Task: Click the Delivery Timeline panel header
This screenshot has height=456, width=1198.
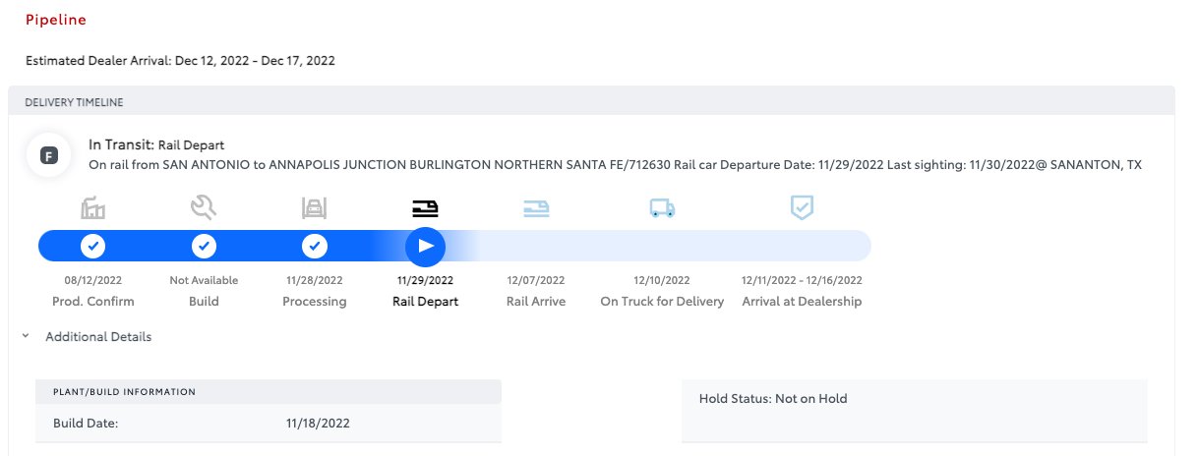Action: 591,101
